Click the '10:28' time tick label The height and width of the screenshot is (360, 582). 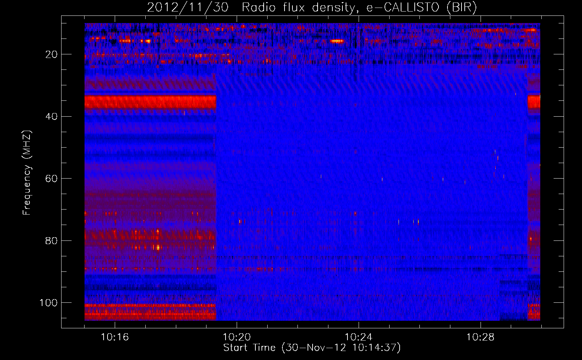[x=481, y=337]
